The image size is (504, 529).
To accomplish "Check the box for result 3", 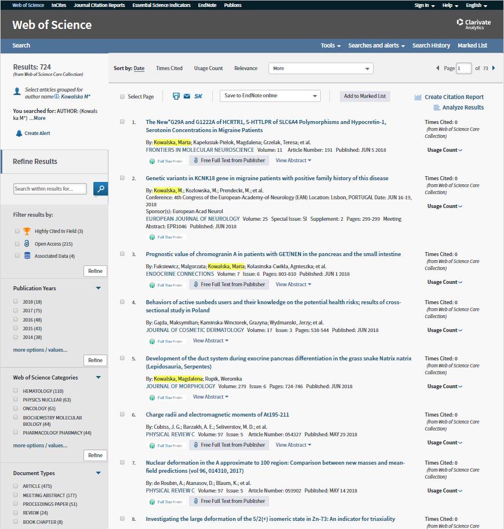I will (122, 254).
